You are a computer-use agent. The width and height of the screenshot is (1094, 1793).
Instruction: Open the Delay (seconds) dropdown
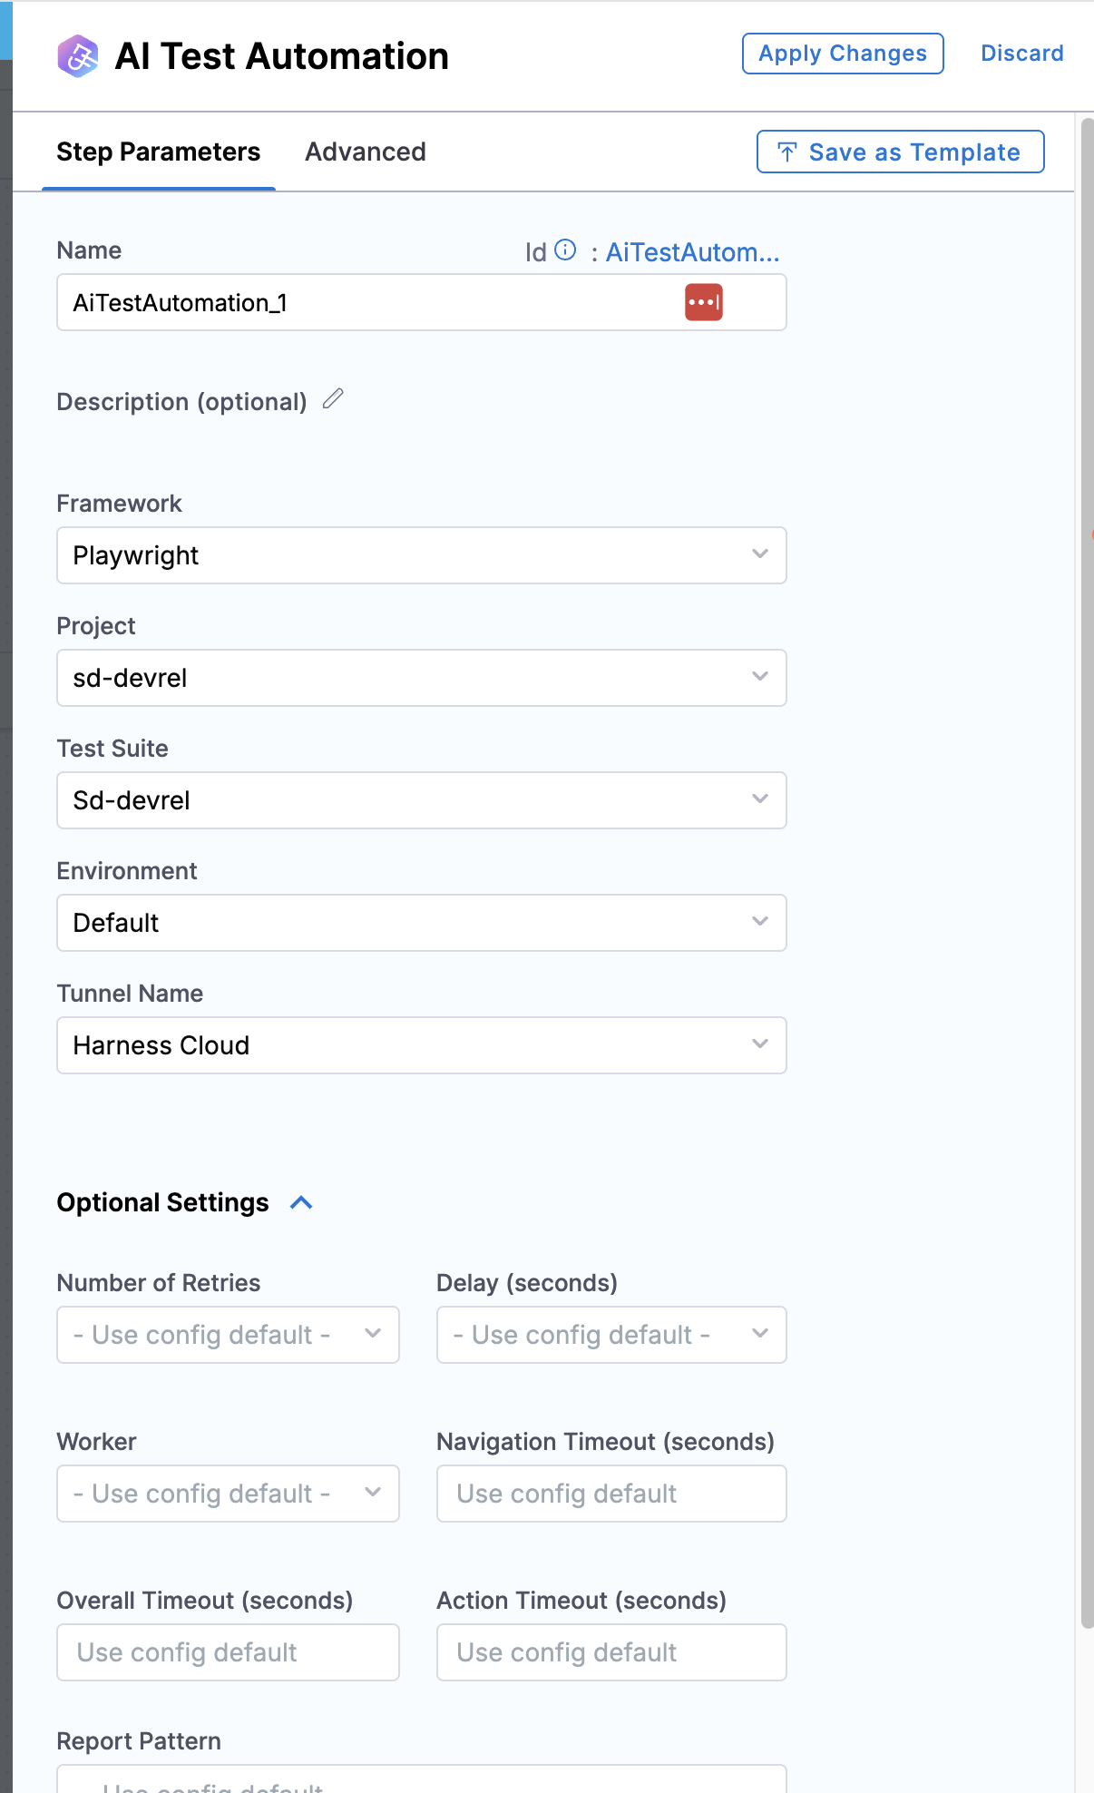611,1335
